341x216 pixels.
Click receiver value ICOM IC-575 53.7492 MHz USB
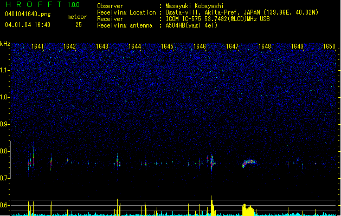[217, 19]
